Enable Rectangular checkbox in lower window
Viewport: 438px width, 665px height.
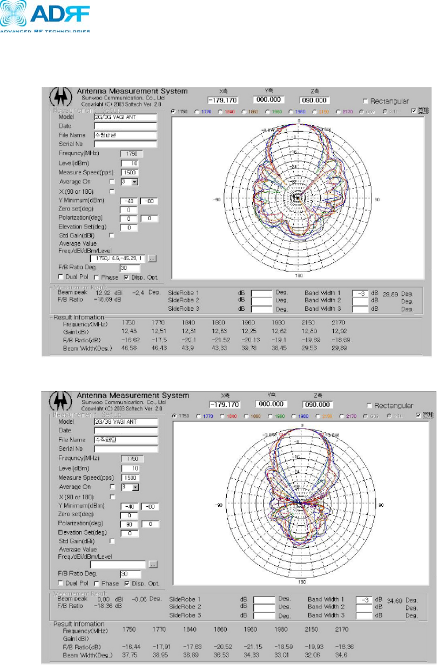[370, 405]
